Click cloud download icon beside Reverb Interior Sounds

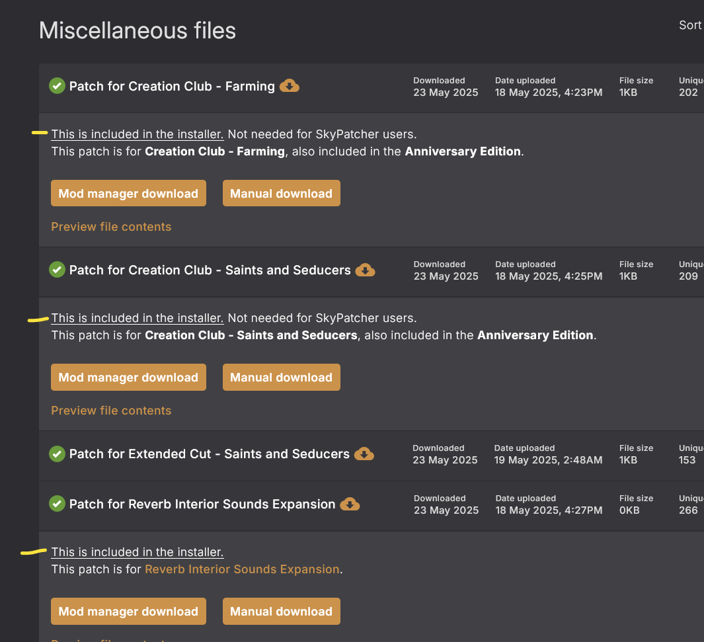point(350,504)
